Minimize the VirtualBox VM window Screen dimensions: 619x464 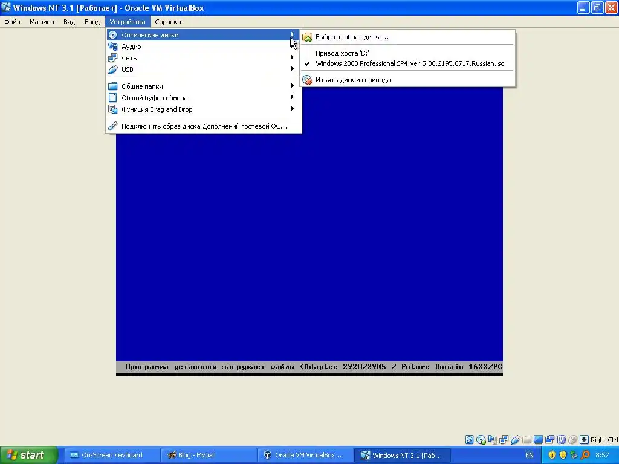coord(583,7)
